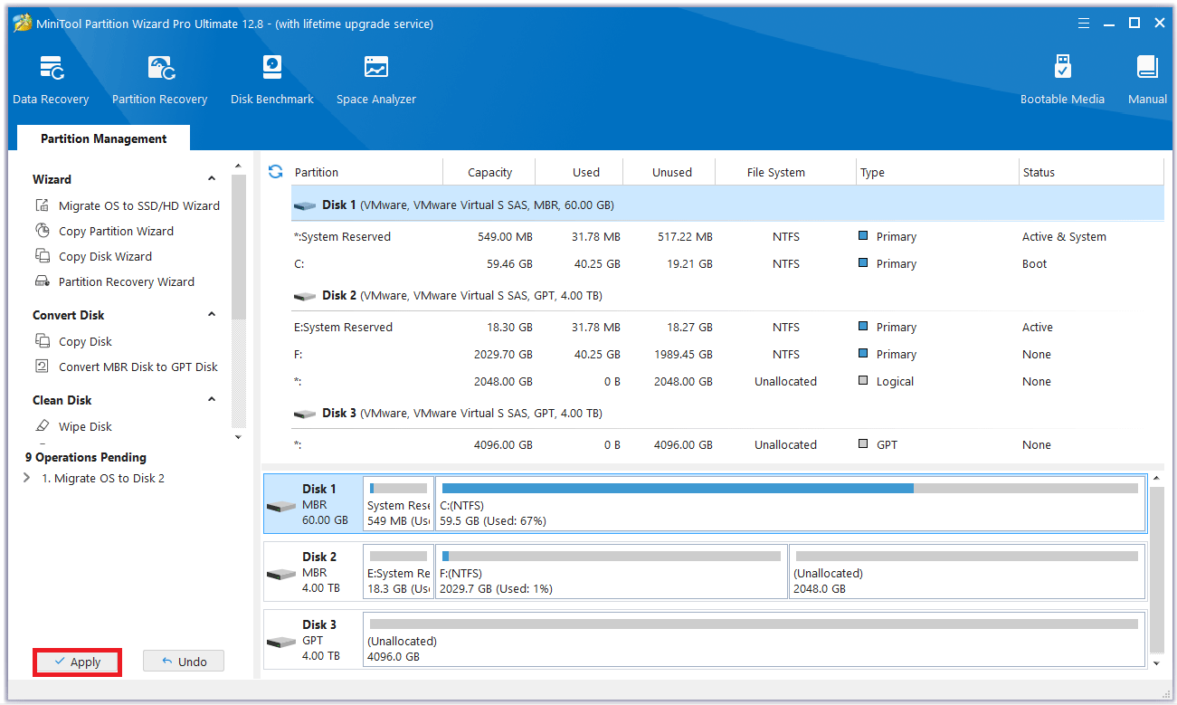This screenshot has height=705, width=1177.
Task: Select the Partition Management tab
Action: 103,138
